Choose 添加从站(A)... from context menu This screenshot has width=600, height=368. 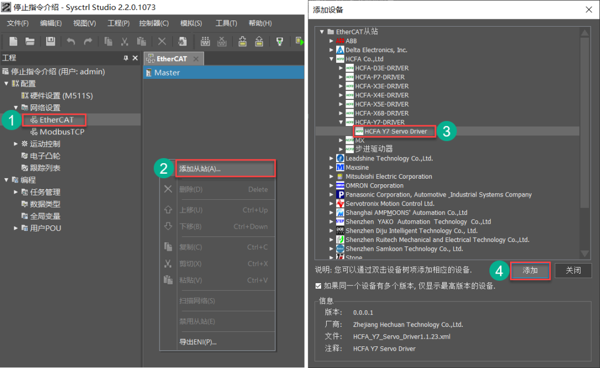pos(225,169)
